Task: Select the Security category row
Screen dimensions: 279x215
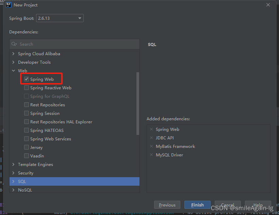Action: 75,173
